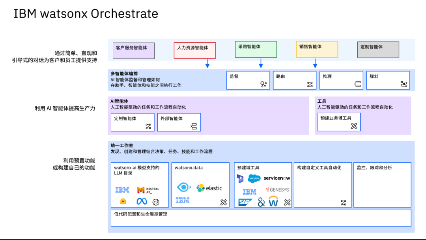The width and height of the screenshot is (426, 240).
Task: Click the reasoning icon in 推理 box
Action: [x=357, y=84]
